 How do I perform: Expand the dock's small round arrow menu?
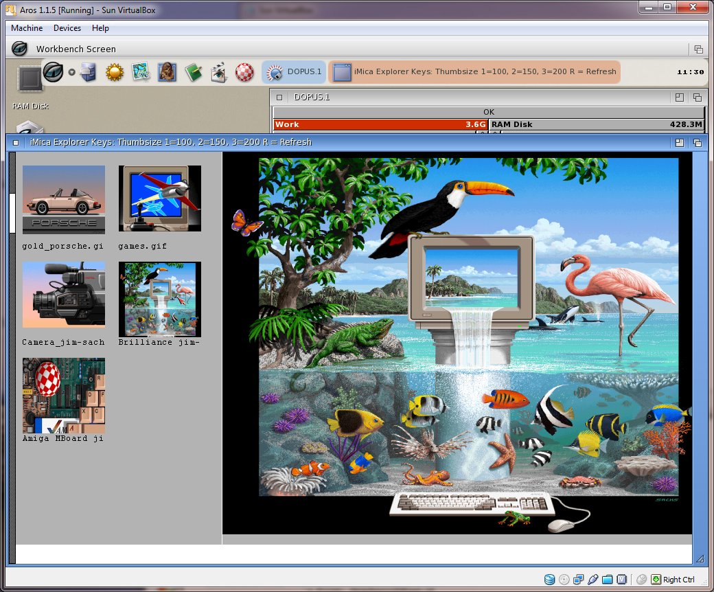[71, 71]
